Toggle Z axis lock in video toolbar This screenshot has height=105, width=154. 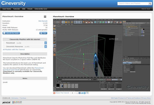coord(81,22)
